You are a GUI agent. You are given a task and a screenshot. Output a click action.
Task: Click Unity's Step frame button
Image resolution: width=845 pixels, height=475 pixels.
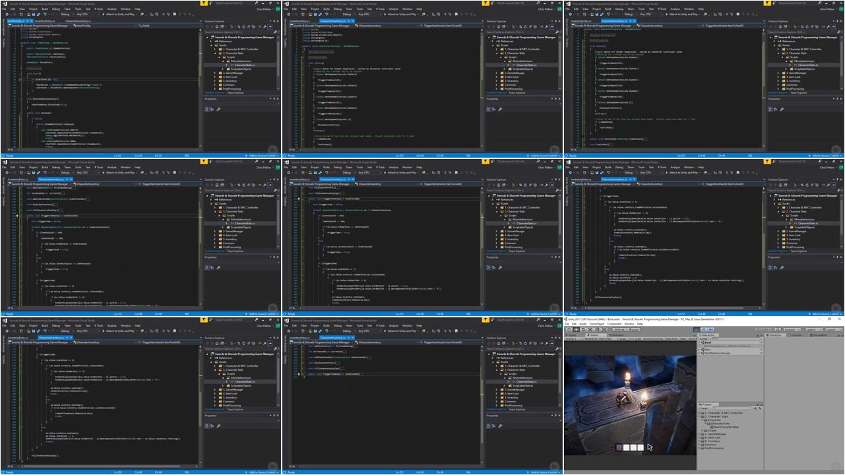point(711,330)
